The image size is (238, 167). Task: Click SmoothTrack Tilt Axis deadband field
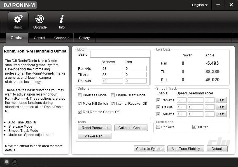point(196,107)
